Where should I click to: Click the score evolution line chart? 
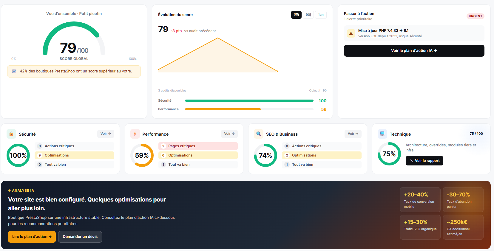click(x=218, y=55)
